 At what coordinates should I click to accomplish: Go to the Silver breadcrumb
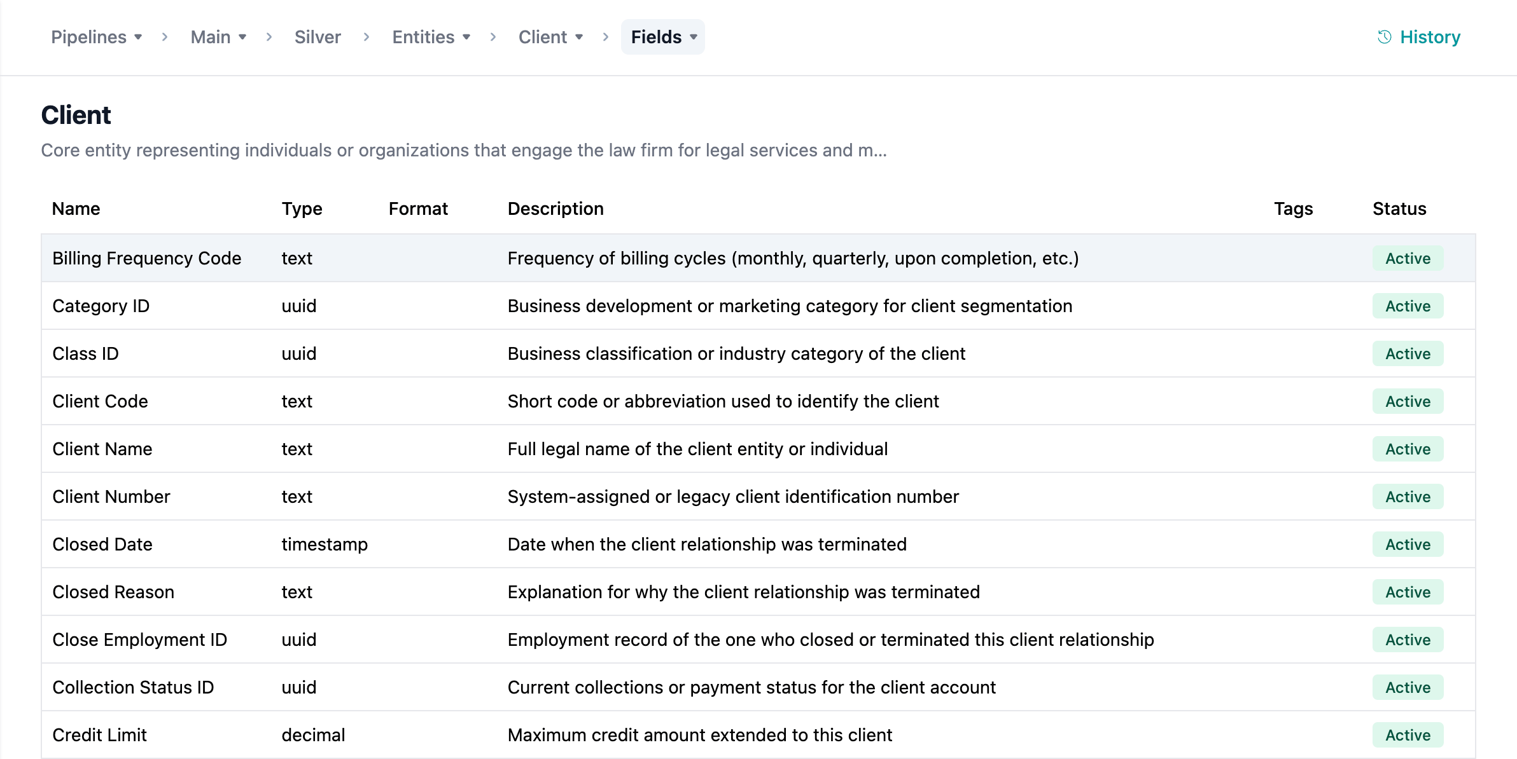(x=318, y=37)
